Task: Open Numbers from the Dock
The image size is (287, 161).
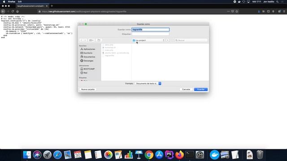Action: click(x=129, y=155)
